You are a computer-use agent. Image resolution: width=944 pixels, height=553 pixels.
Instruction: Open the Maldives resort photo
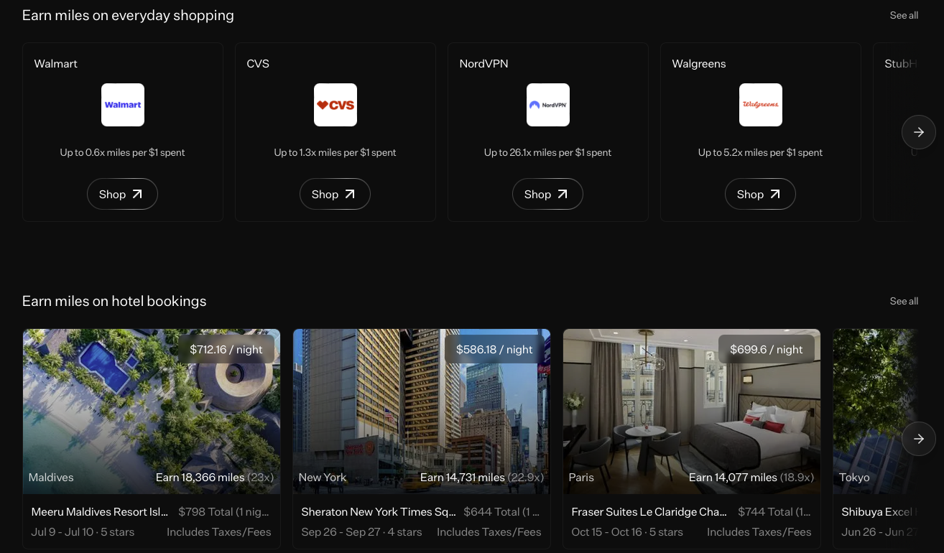(x=152, y=412)
